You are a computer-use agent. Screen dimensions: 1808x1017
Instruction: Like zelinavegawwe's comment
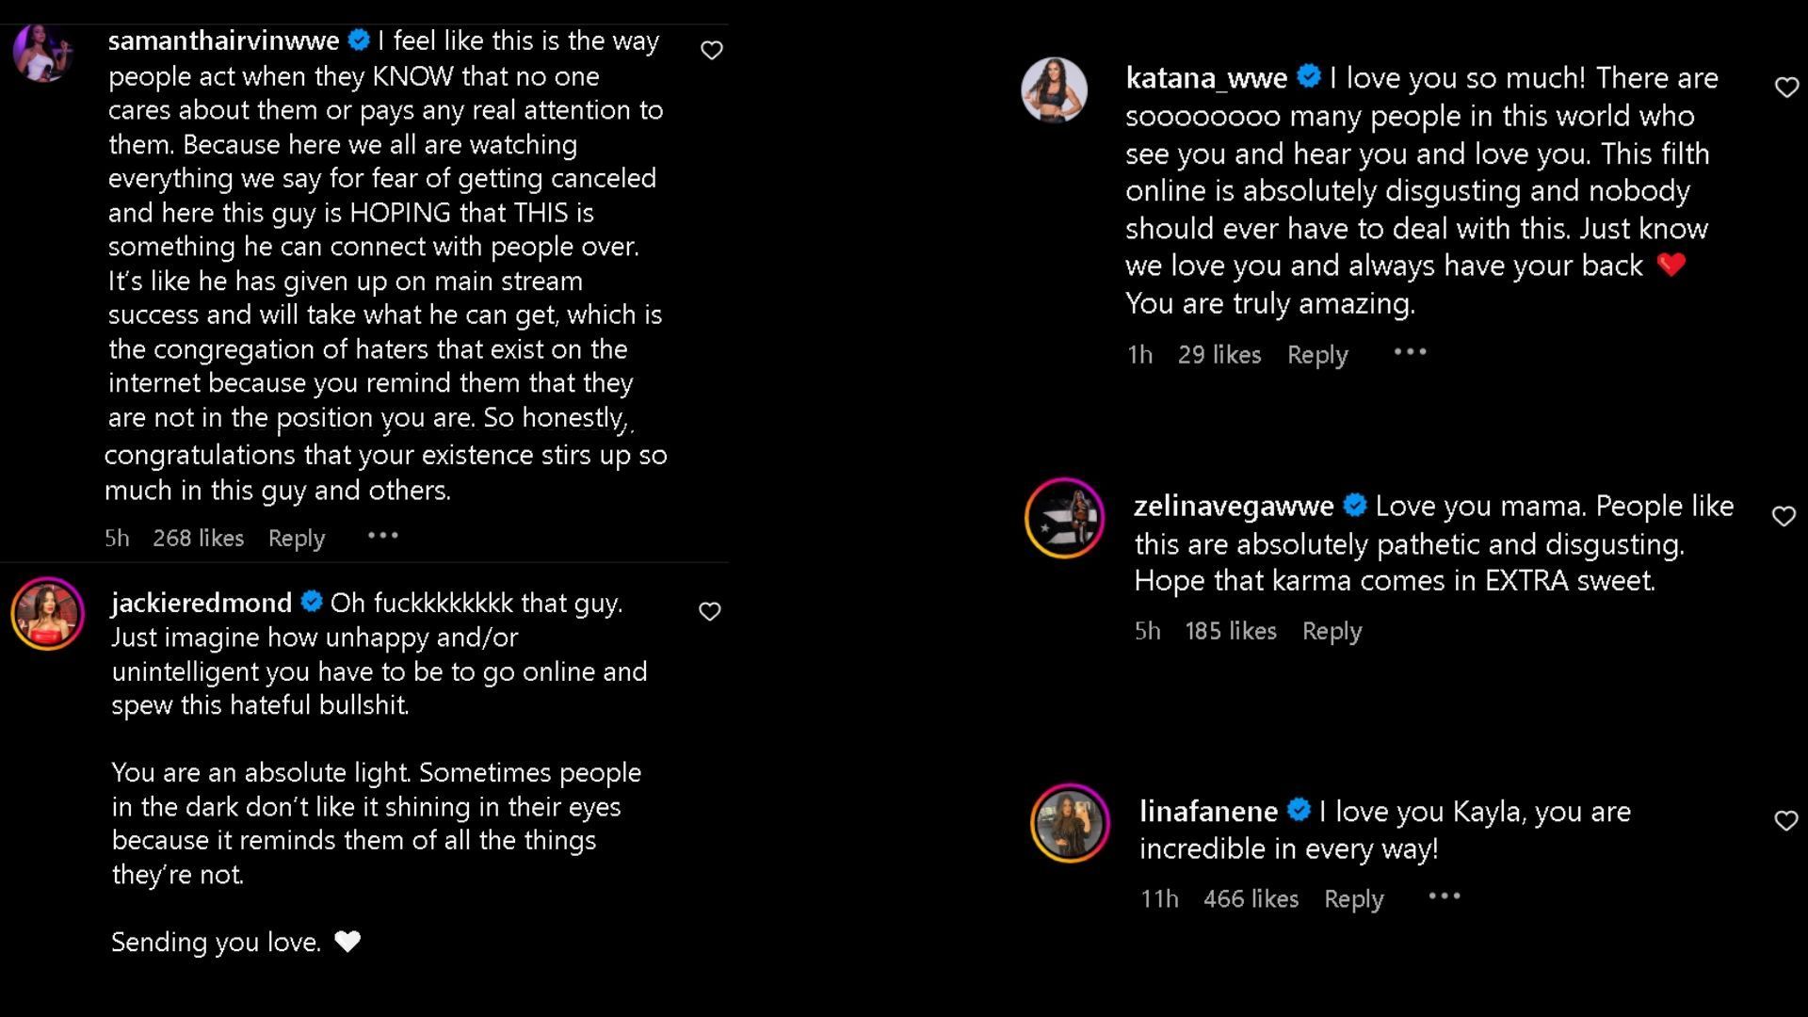point(1784,514)
